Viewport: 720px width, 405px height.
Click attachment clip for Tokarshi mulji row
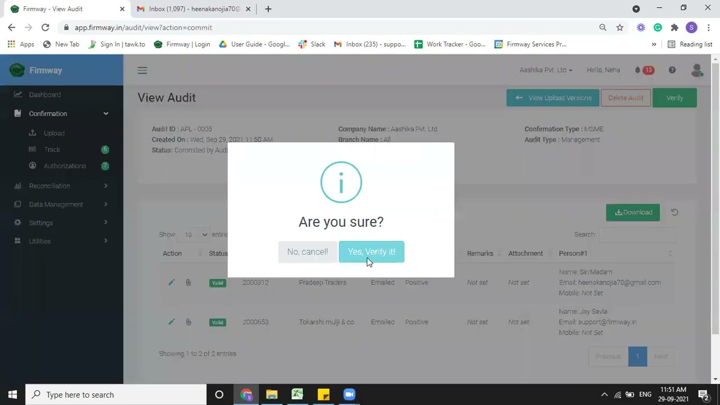[188, 322]
